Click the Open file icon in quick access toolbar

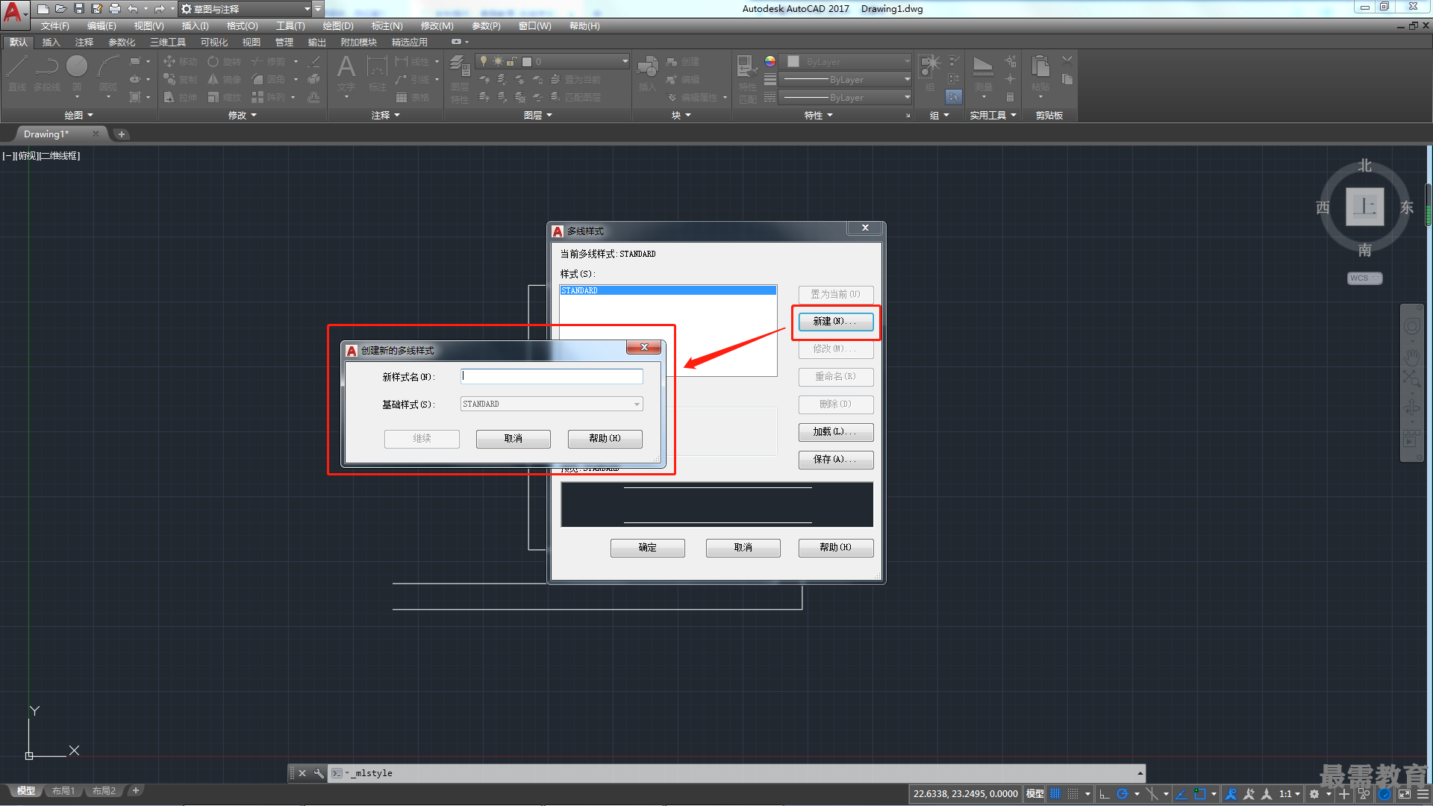(61, 9)
